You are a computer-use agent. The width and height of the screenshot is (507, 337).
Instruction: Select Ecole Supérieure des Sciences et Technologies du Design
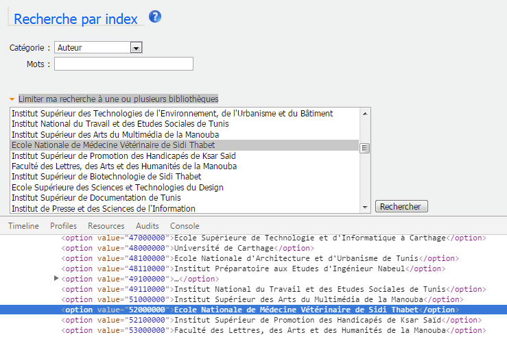click(185, 187)
